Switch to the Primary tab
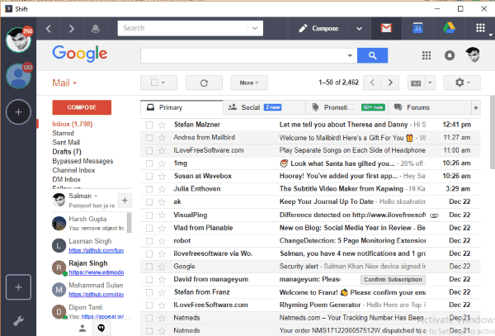The image size is (495, 336). (181, 107)
